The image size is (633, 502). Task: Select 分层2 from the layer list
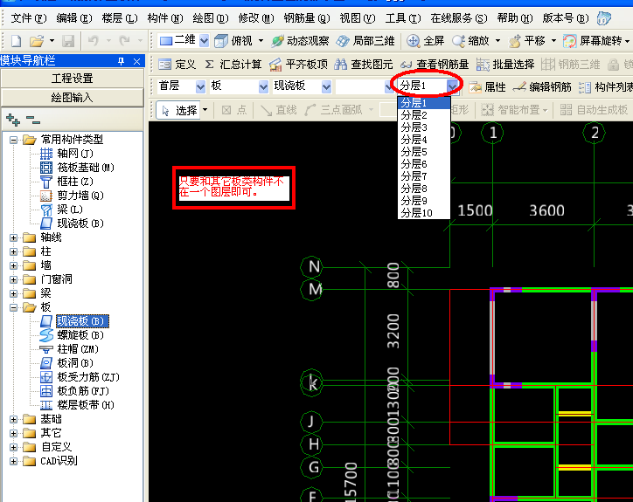pyautogui.click(x=424, y=115)
